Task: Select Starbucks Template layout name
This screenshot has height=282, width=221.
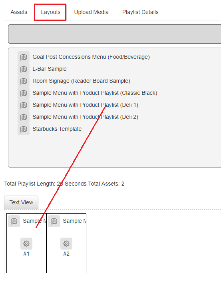Action: click(x=57, y=129)
